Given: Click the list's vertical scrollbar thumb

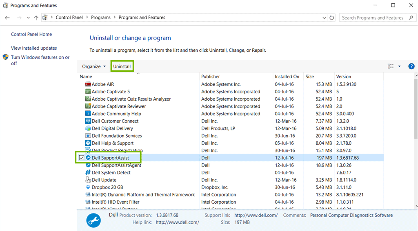Looking at the screenshot, I should pyautogui.click(x=416, y=109).
